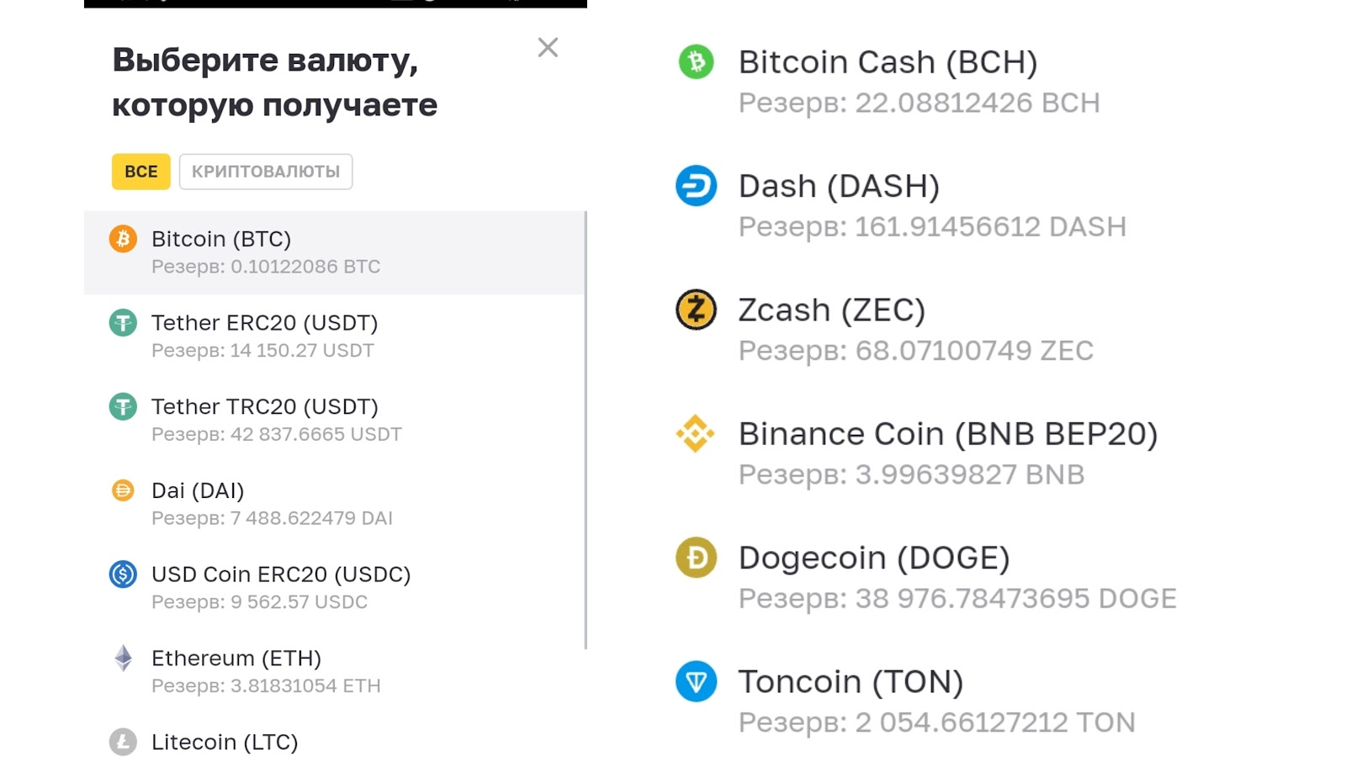Image resolution: width=1346 pixels, height=757 pixels.
Task: Click the Zcash yellow-black icon
Action: point(696,310)
